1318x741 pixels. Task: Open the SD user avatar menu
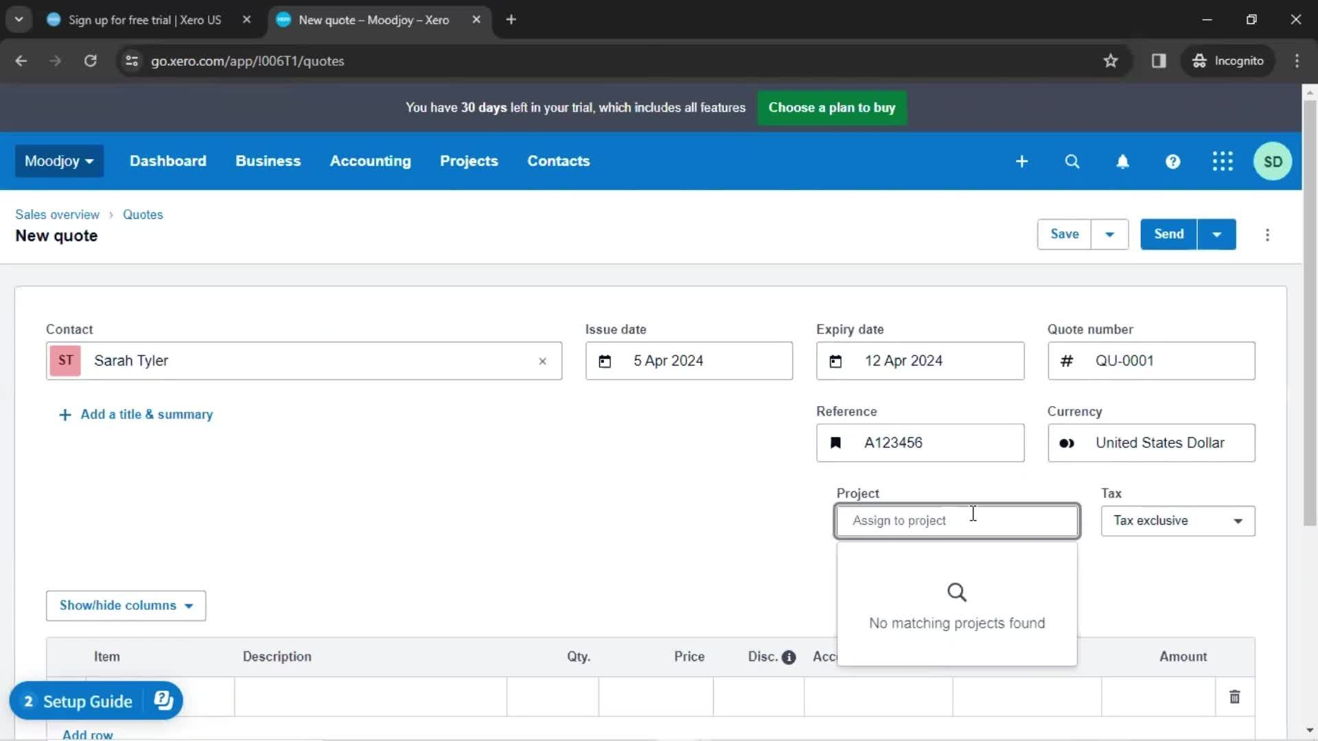(1273, 161)
